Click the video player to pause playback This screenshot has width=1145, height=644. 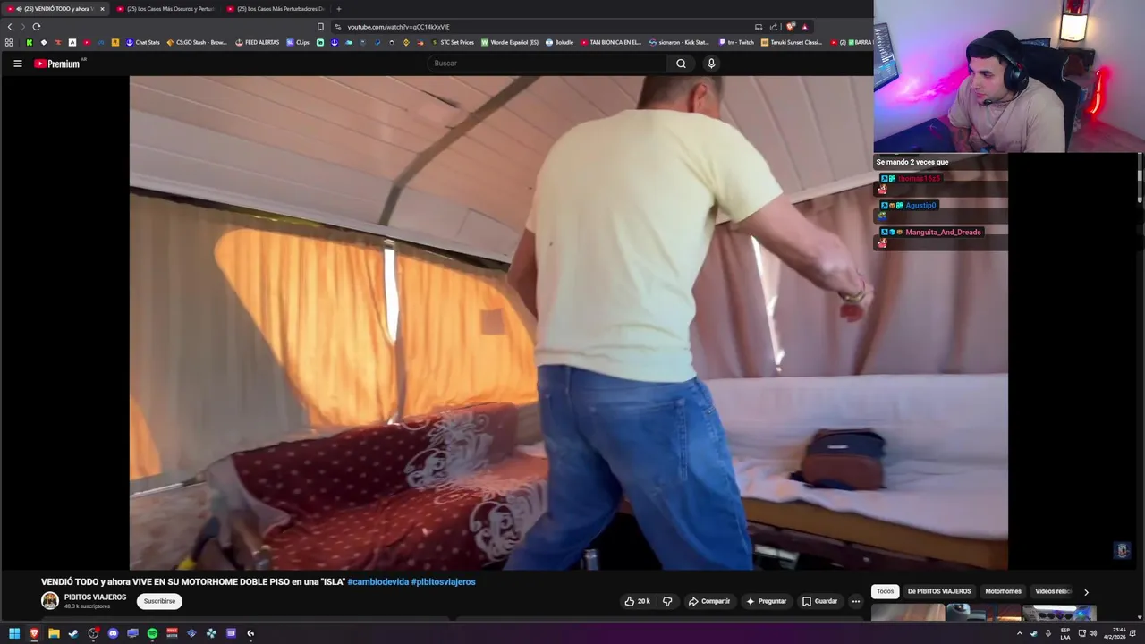569,322
